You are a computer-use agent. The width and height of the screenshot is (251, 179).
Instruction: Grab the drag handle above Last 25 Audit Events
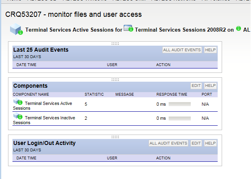(115, 43)
